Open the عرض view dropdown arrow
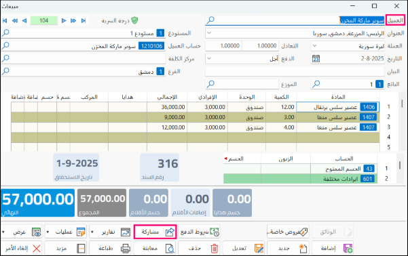This screenshot has width=408, height=256. click(3, 232)
